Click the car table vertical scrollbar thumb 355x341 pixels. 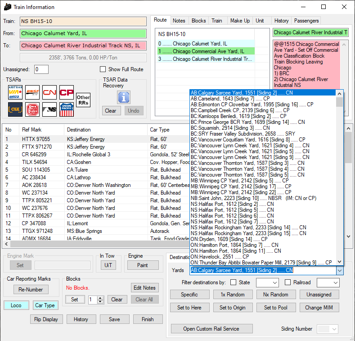pyautogui.click(x=348, y=147)
